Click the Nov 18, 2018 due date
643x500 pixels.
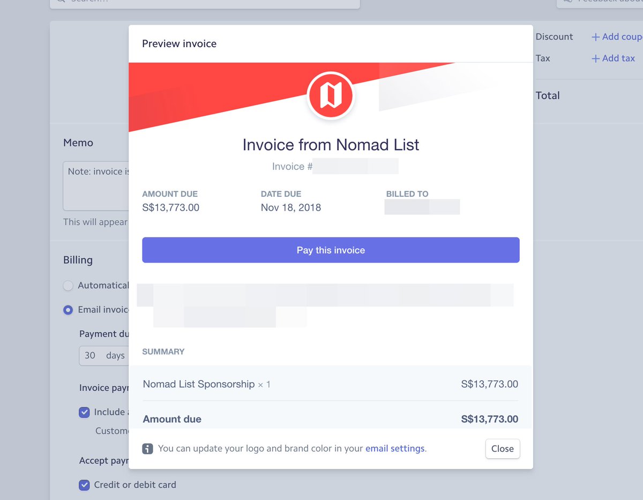[x=291, y=208]
